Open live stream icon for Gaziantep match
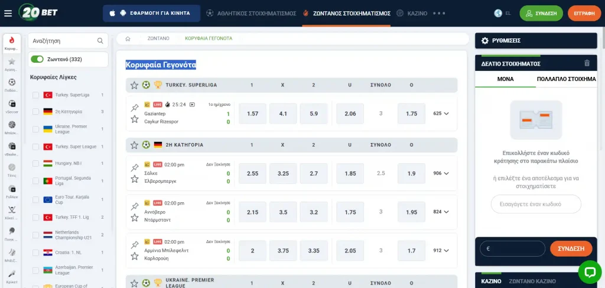This screenshot has height=288, width=605. tap(192, 104)
